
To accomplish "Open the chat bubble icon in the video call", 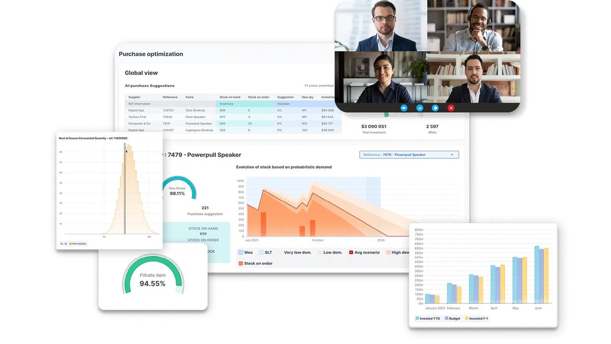I will pyautogui.click(x=435, y=108).
